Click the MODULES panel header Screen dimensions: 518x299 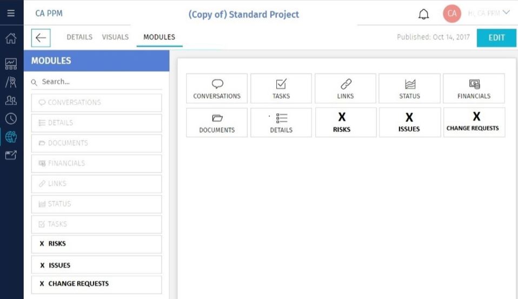[96, 61]
